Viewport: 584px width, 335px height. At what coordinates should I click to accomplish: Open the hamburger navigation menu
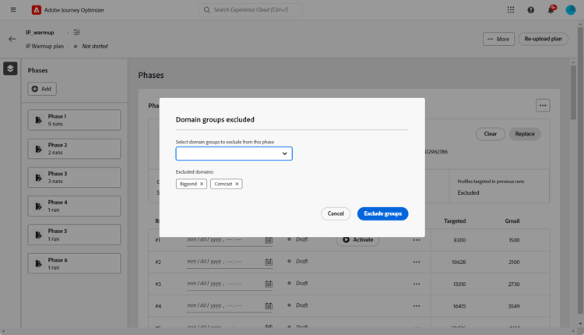point(13,10)
